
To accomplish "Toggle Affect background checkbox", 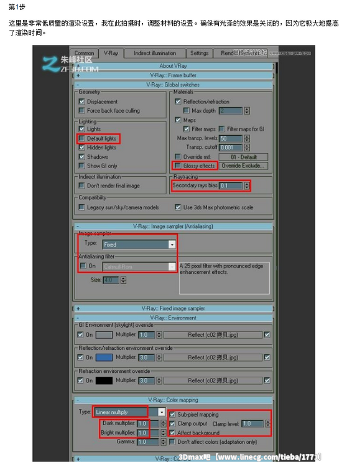I will (x=172, y=433).
